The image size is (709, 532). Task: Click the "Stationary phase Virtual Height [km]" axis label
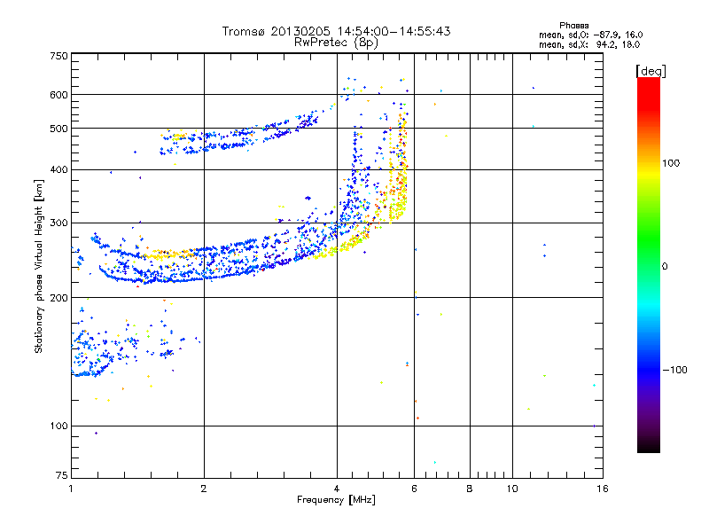pos(39,266)
